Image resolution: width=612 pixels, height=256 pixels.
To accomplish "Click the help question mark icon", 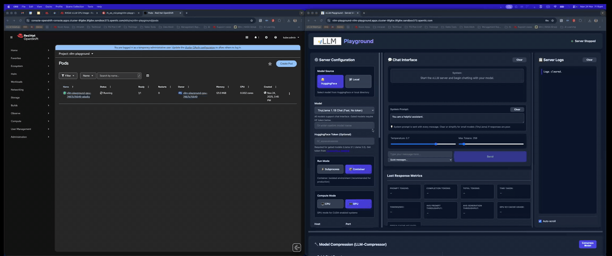I will [x=276, y=37].
